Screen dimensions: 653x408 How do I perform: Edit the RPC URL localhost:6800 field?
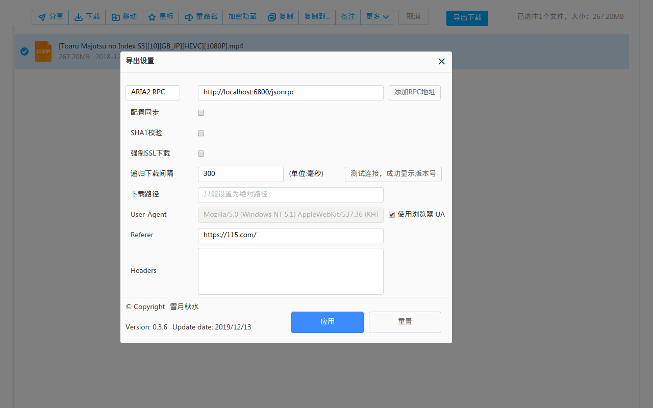(x=291, y=92)
